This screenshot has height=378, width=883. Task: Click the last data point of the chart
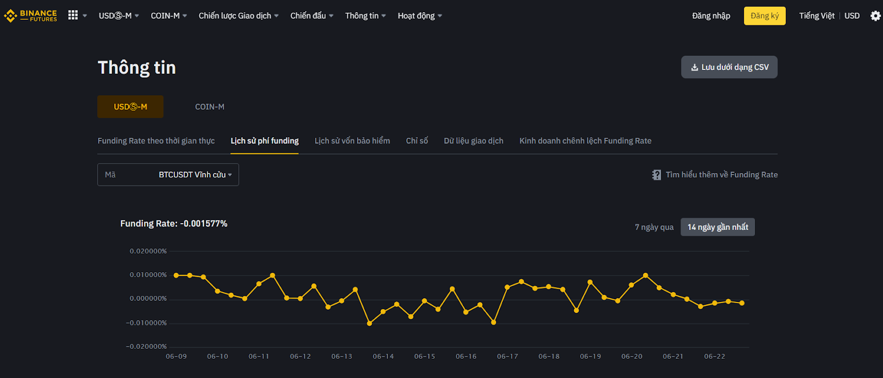742,303
